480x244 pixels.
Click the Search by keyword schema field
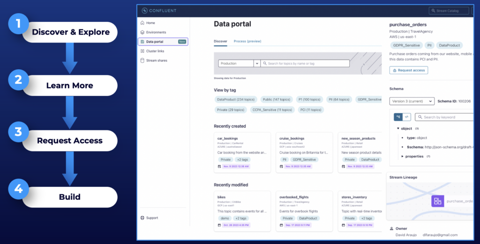[x=444, y=117]
